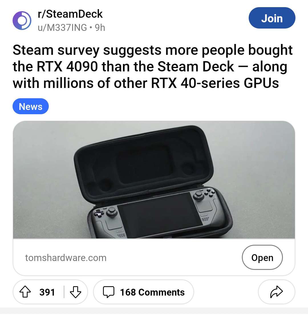The image size is (308, 315).
Task: Go to the r/SteamDeck subreddit name
Action: [x=70, y=14]
